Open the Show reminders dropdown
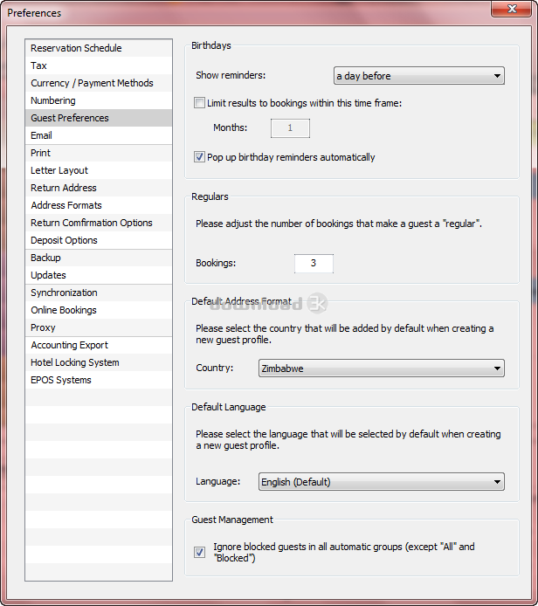Screen dimensions: 538x606 [418, 76]
